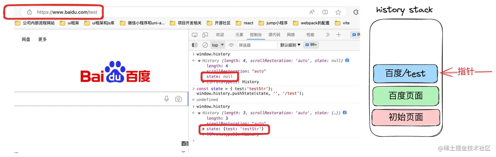This screenshot has width=496, height=157.
Task: Click the 网盘 link on Baidu page
Action: pyautogui.click(x=26, y=39)
